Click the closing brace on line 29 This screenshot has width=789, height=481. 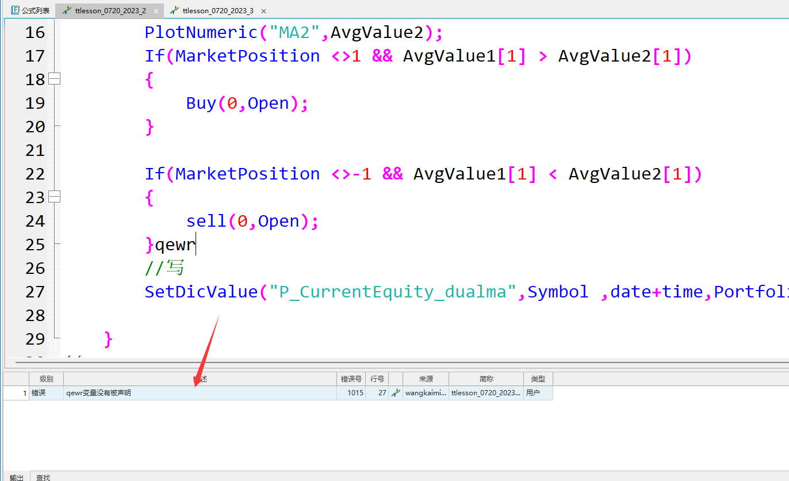[108, 339]
